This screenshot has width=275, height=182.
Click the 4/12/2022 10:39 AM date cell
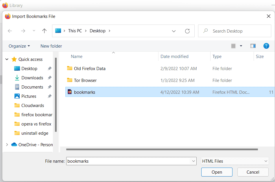180,92
